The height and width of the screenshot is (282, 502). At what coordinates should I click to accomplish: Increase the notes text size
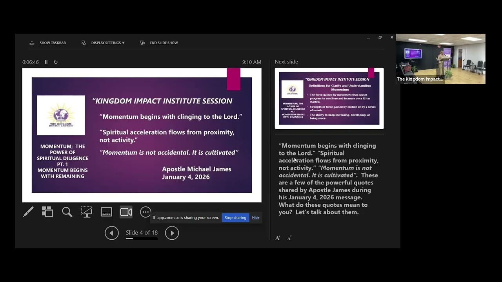tap(278, 238)
